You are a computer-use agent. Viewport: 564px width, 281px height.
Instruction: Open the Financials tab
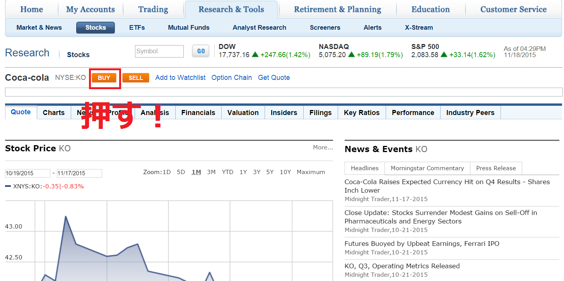point(198,113)
